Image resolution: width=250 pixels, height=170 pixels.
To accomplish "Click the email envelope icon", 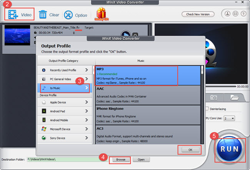I will [x=235, y=14].
